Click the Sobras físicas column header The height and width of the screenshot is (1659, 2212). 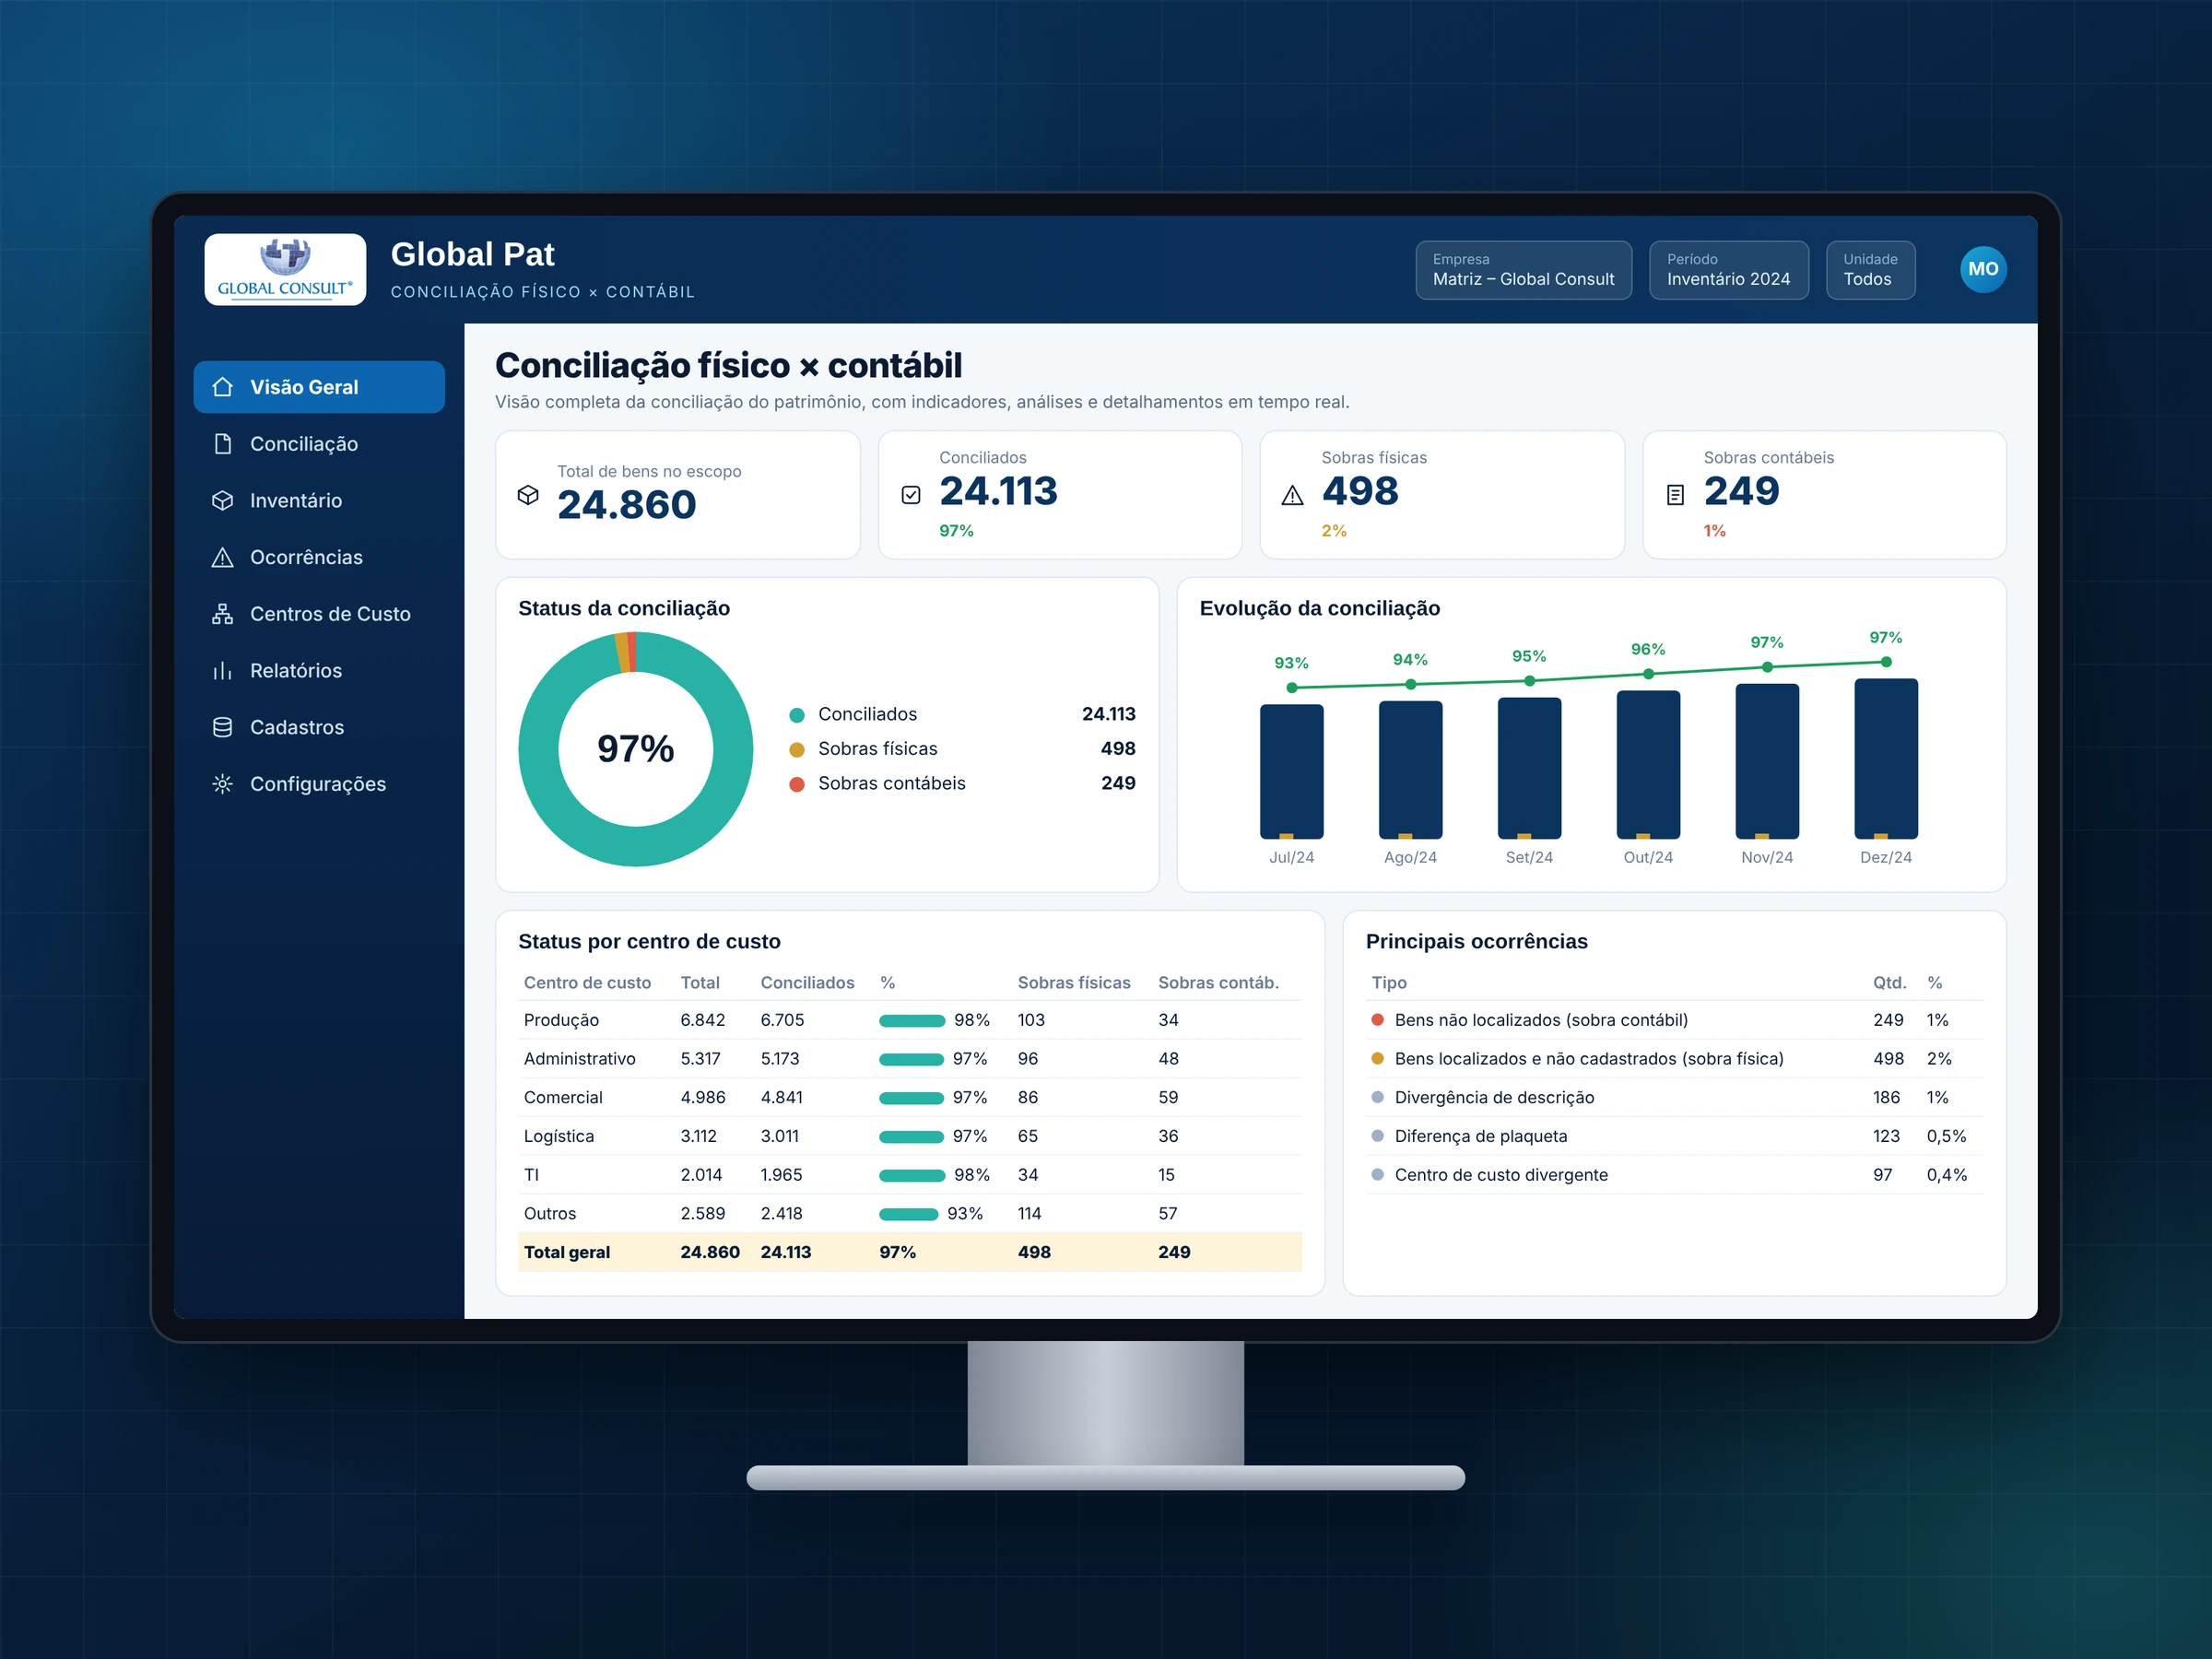[1074, 983]
